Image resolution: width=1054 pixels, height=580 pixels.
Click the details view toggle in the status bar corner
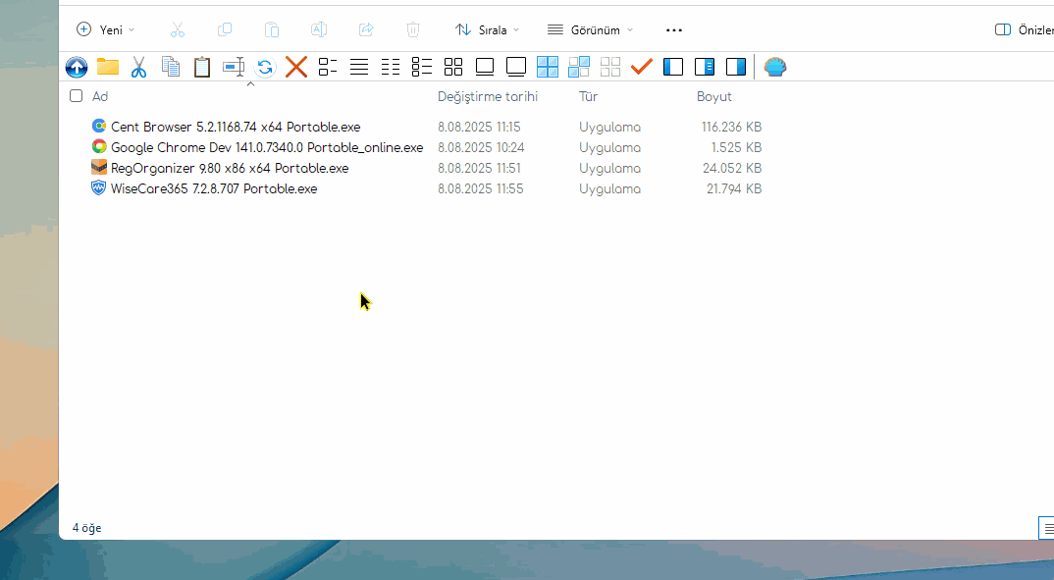(1047, 528)
